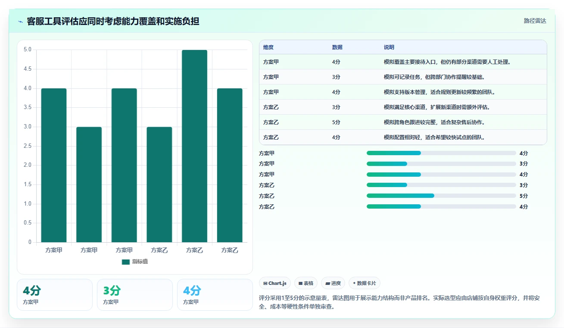Click the row about 模拟支持版本管理

(x=403, y=92)
